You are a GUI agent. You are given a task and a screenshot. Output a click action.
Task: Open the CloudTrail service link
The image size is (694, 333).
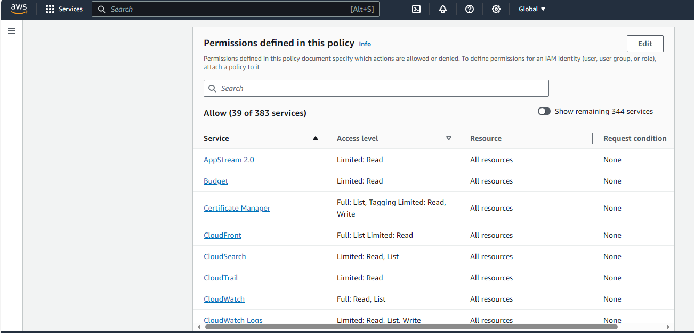(221, 278)
